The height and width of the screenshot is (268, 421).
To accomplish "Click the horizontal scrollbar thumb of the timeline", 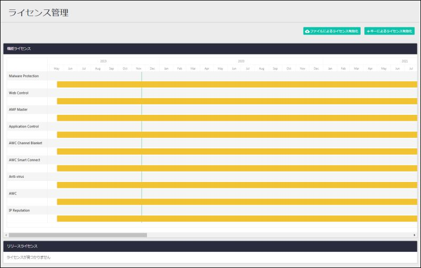I will coord(78,235).
